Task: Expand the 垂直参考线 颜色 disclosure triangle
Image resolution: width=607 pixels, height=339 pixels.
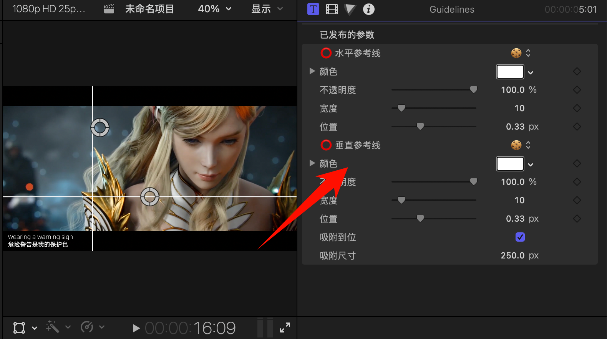Action: 312,163
